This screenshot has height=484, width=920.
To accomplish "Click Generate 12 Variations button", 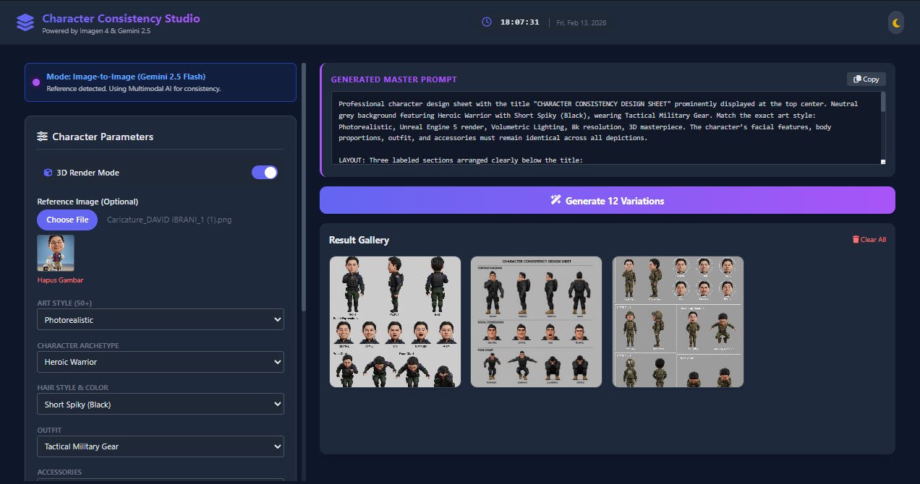I will (608, 200).
